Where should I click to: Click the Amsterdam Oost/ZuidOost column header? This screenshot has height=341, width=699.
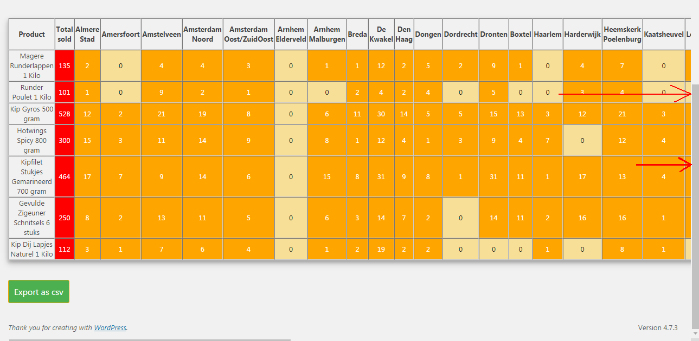pos(248,34)
